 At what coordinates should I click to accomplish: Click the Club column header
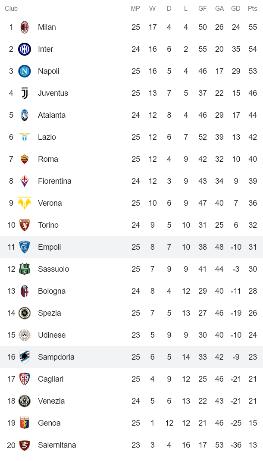click(11, 8)
